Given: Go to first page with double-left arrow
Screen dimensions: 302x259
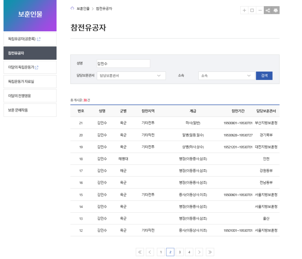Looking at the screenshot, I should pos(140,252).
